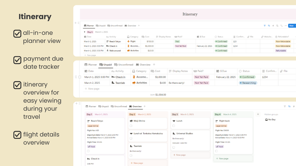The width and height of the screenshot is (296, 166).
Task: Collapse the Day 1 group triangle in Planner view
Action: [85, 32]
